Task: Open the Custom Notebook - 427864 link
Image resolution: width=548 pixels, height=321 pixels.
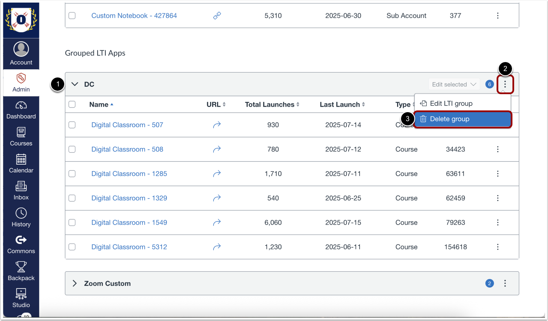Action: (x=134, y=15)
